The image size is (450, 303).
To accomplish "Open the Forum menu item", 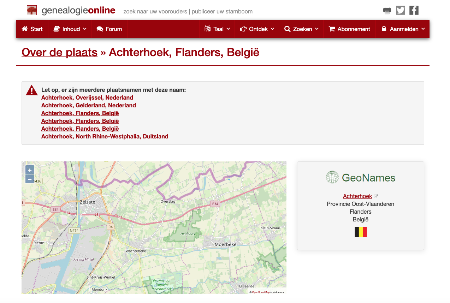I will point(109,29).
